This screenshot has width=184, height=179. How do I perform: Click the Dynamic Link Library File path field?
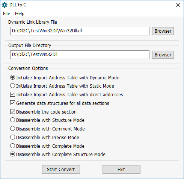(80, 31)
